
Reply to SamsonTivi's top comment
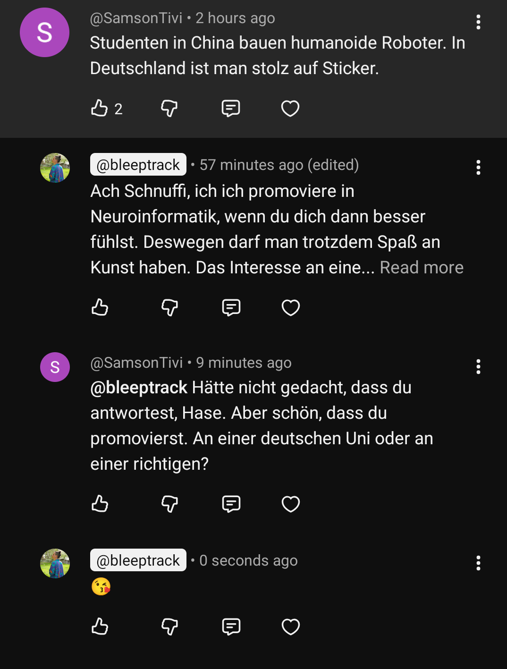click(231, 108)
